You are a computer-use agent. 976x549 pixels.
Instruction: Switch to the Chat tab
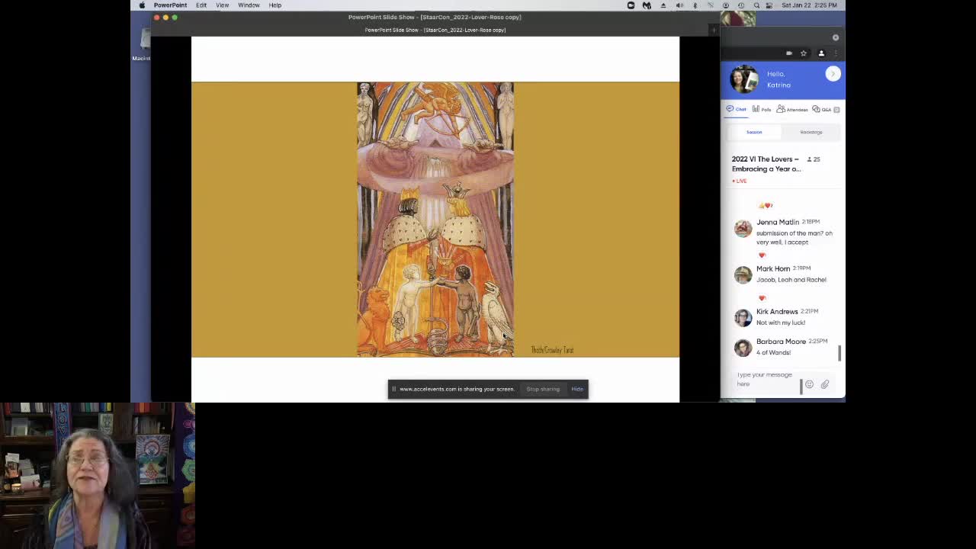pos(737,109)
